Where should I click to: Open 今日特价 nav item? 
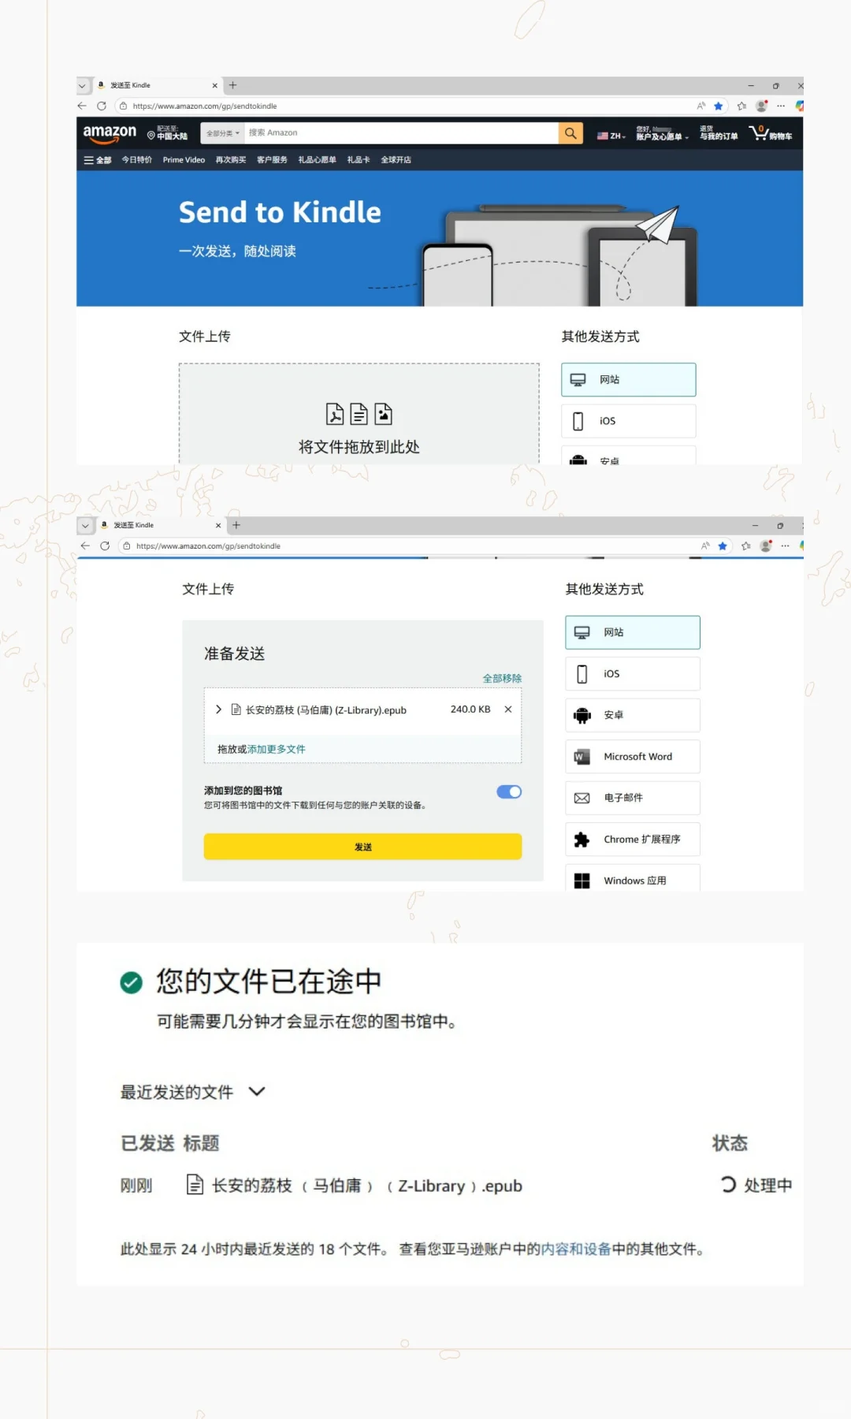tap(136, 160)
